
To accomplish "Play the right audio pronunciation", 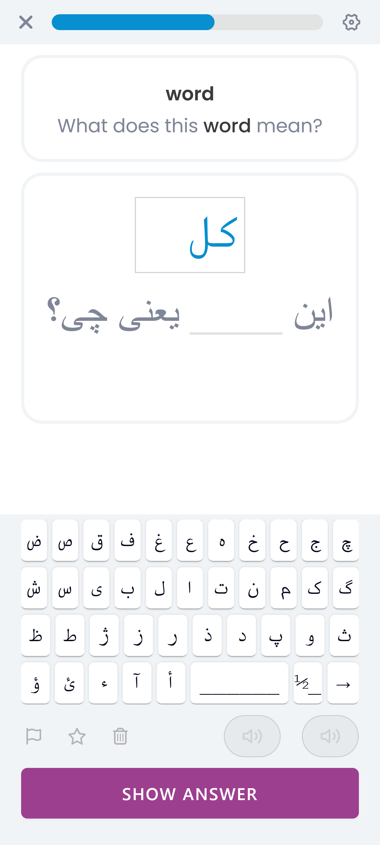I will coord(330,735).
